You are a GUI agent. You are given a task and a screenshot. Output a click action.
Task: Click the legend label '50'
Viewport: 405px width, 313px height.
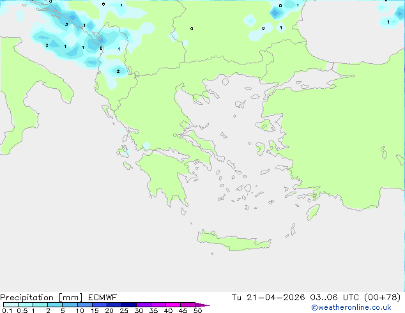coord(198,310)
